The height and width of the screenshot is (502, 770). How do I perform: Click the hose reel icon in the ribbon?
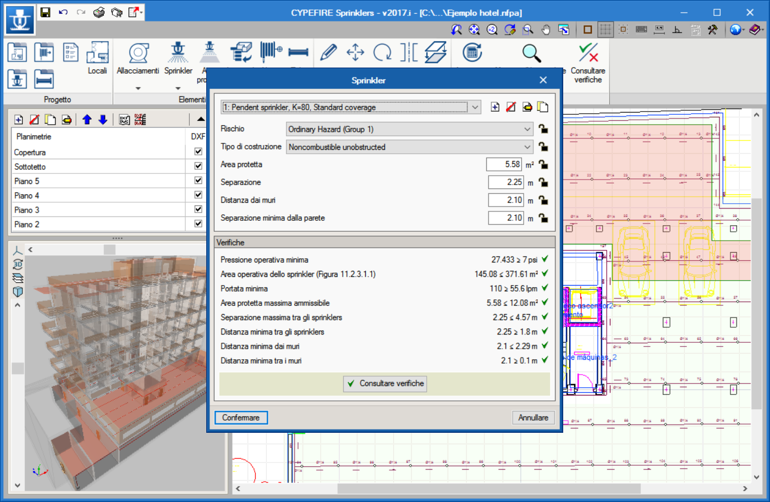(x=271, y=52)
